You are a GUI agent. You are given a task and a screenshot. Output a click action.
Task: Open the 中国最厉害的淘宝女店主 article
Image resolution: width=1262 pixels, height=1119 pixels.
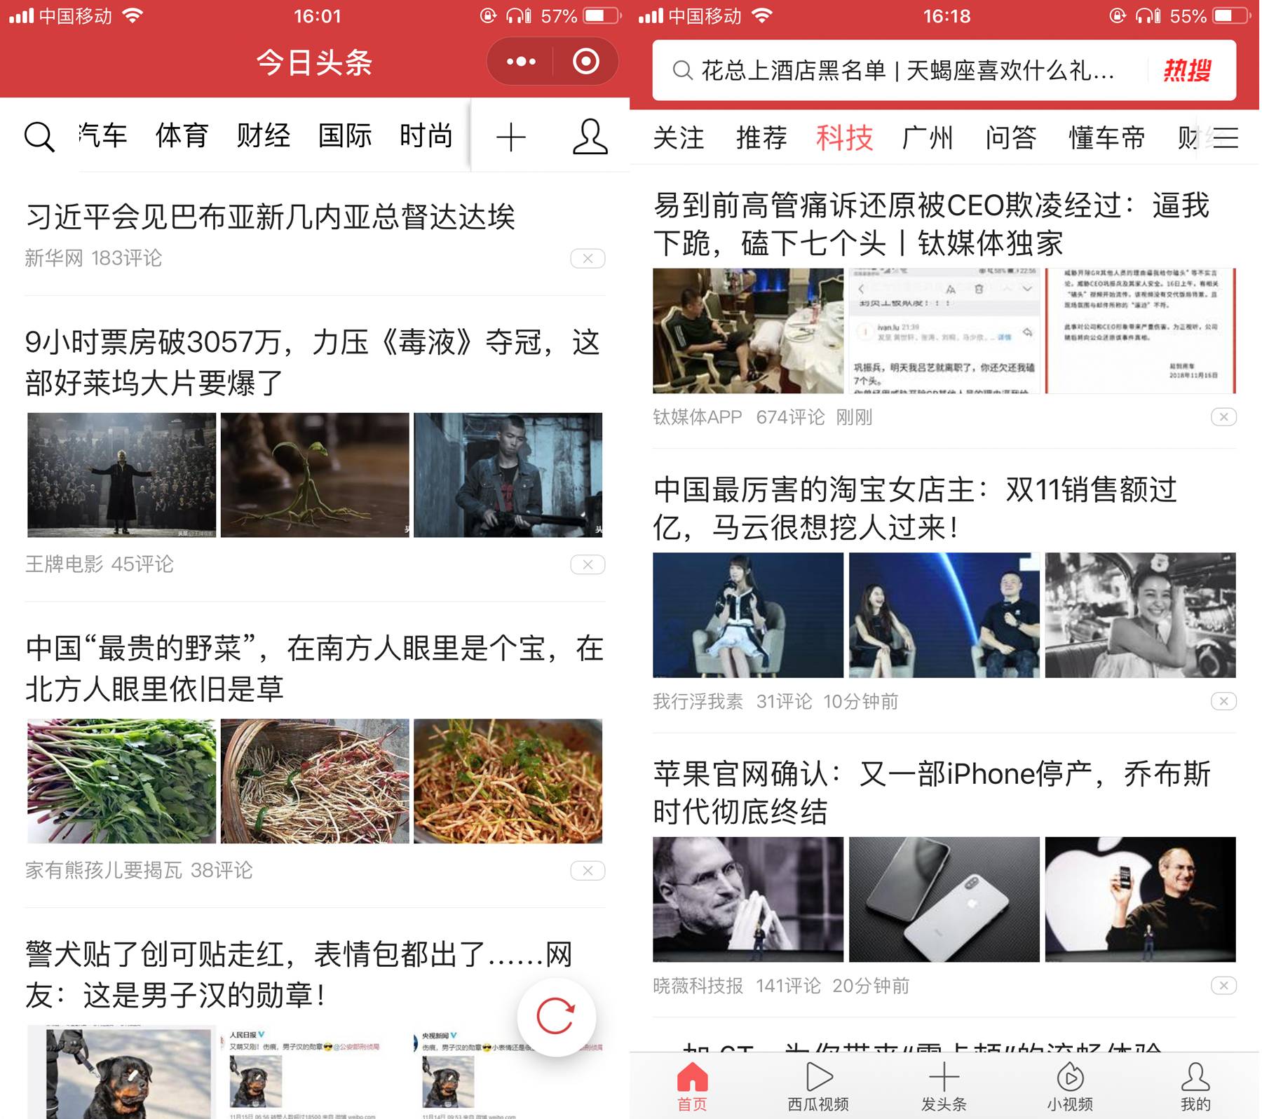coord(915,508)
